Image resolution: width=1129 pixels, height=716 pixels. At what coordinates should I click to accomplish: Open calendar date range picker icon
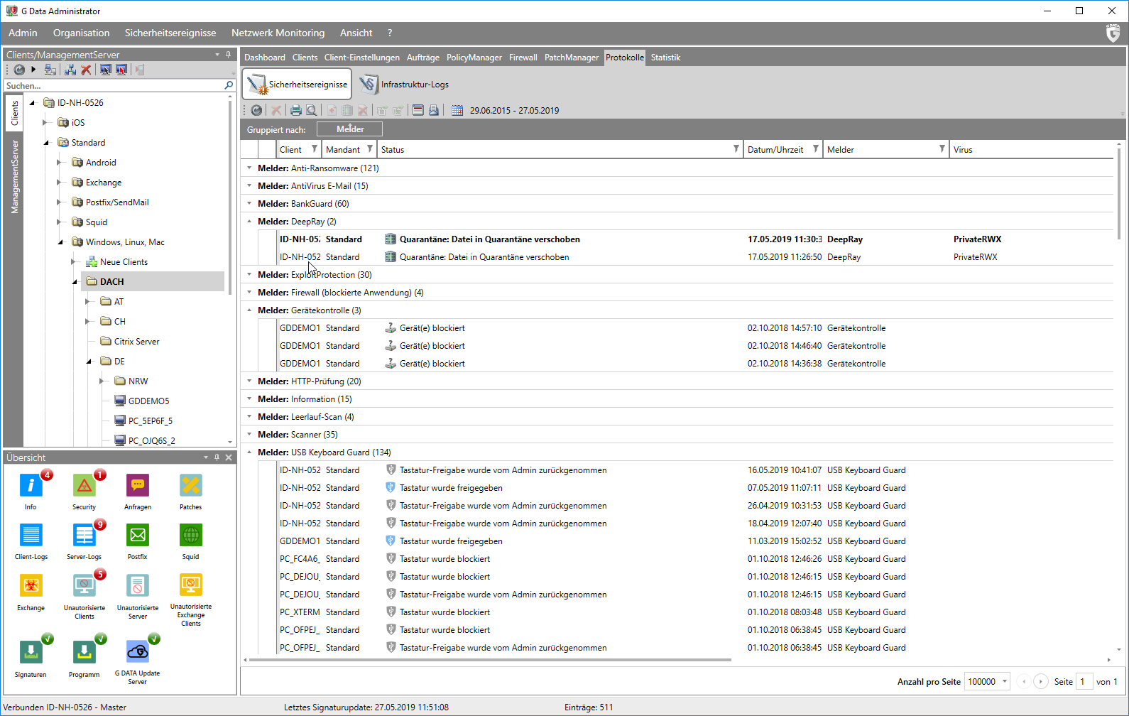click(457, 110)
